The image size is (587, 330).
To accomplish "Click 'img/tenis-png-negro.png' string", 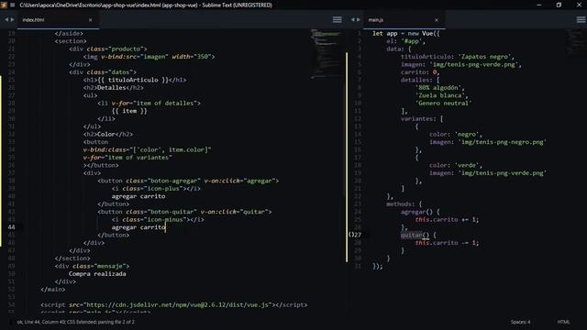I will [502, 142].
